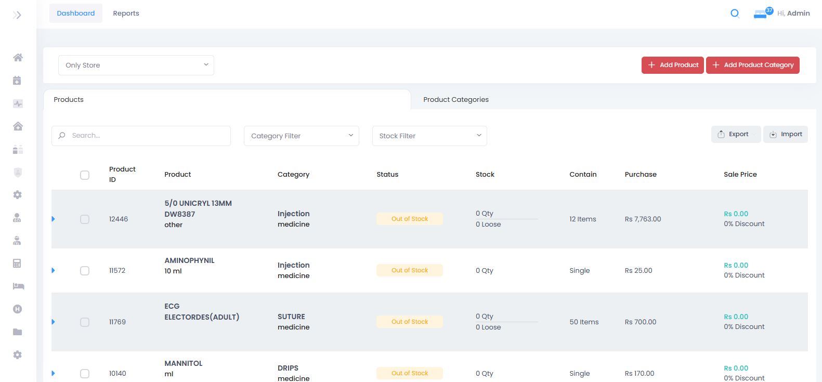
Task: Expand the sidebar with double-chevron icon
Action: pos(17,15)
